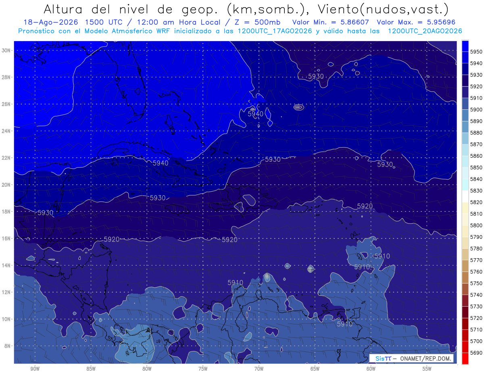Image resolution: width=484 pixels, height=374 pixels.
Task: Pick the dark maroon swatch between 5730 and 5720
Action: click(465, 312)
